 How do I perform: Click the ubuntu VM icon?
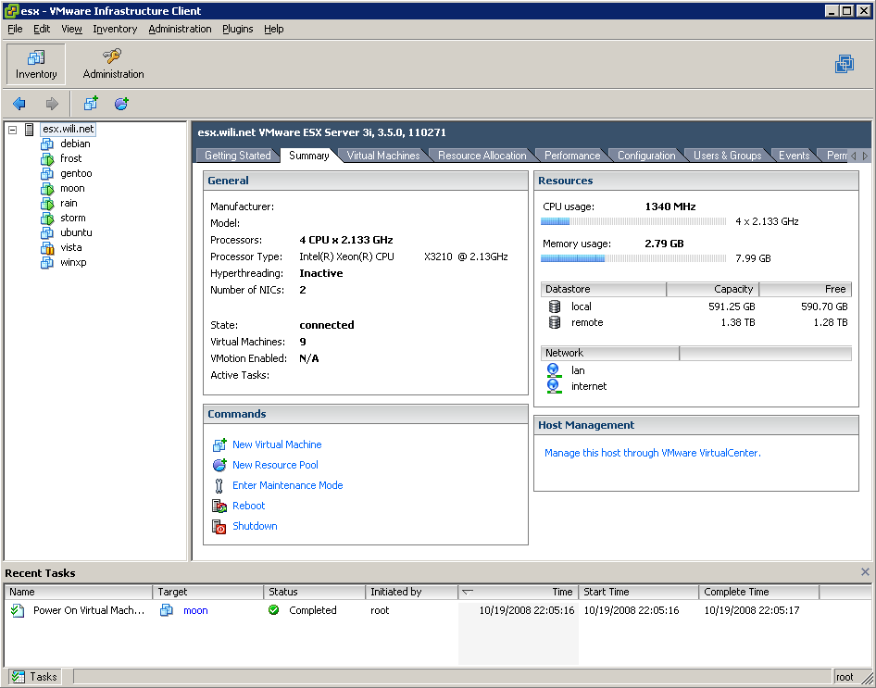(47, 232)
